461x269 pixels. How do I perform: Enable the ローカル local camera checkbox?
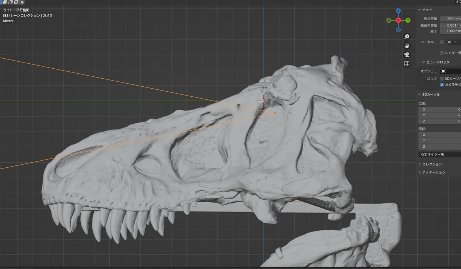coord(442,42)
